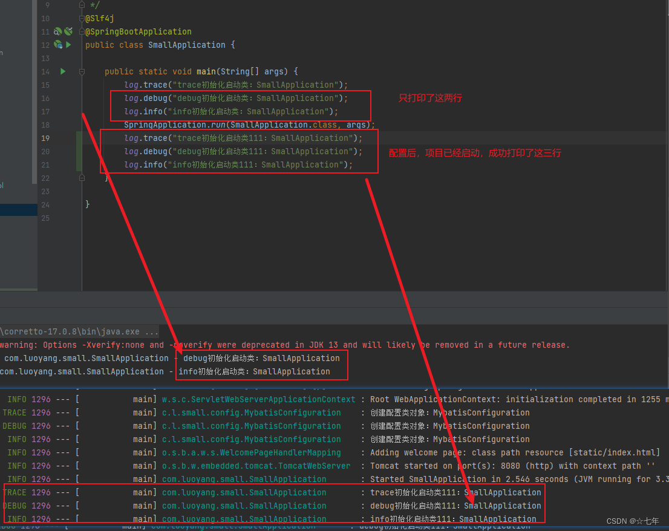Viewport: 669px width, 531px height.
Task: Place cursor in log.debug 111 call on line 20
Action: pyautogui.click(x=243, y=151)
